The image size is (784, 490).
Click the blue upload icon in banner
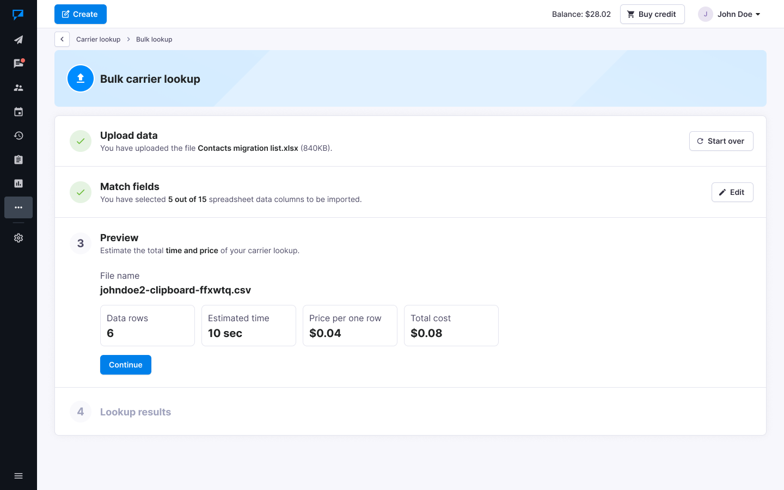80,78
